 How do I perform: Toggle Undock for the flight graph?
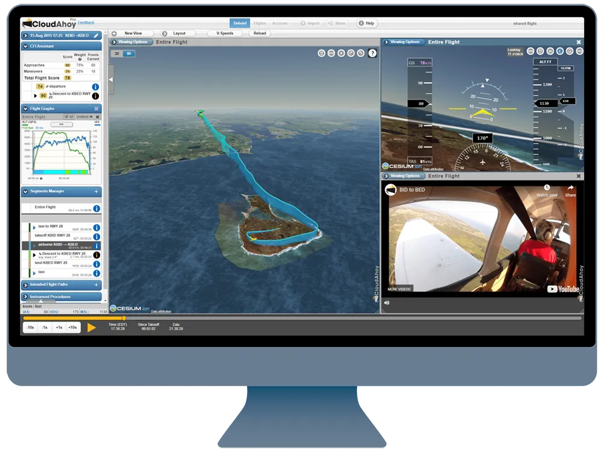(84, 117)
